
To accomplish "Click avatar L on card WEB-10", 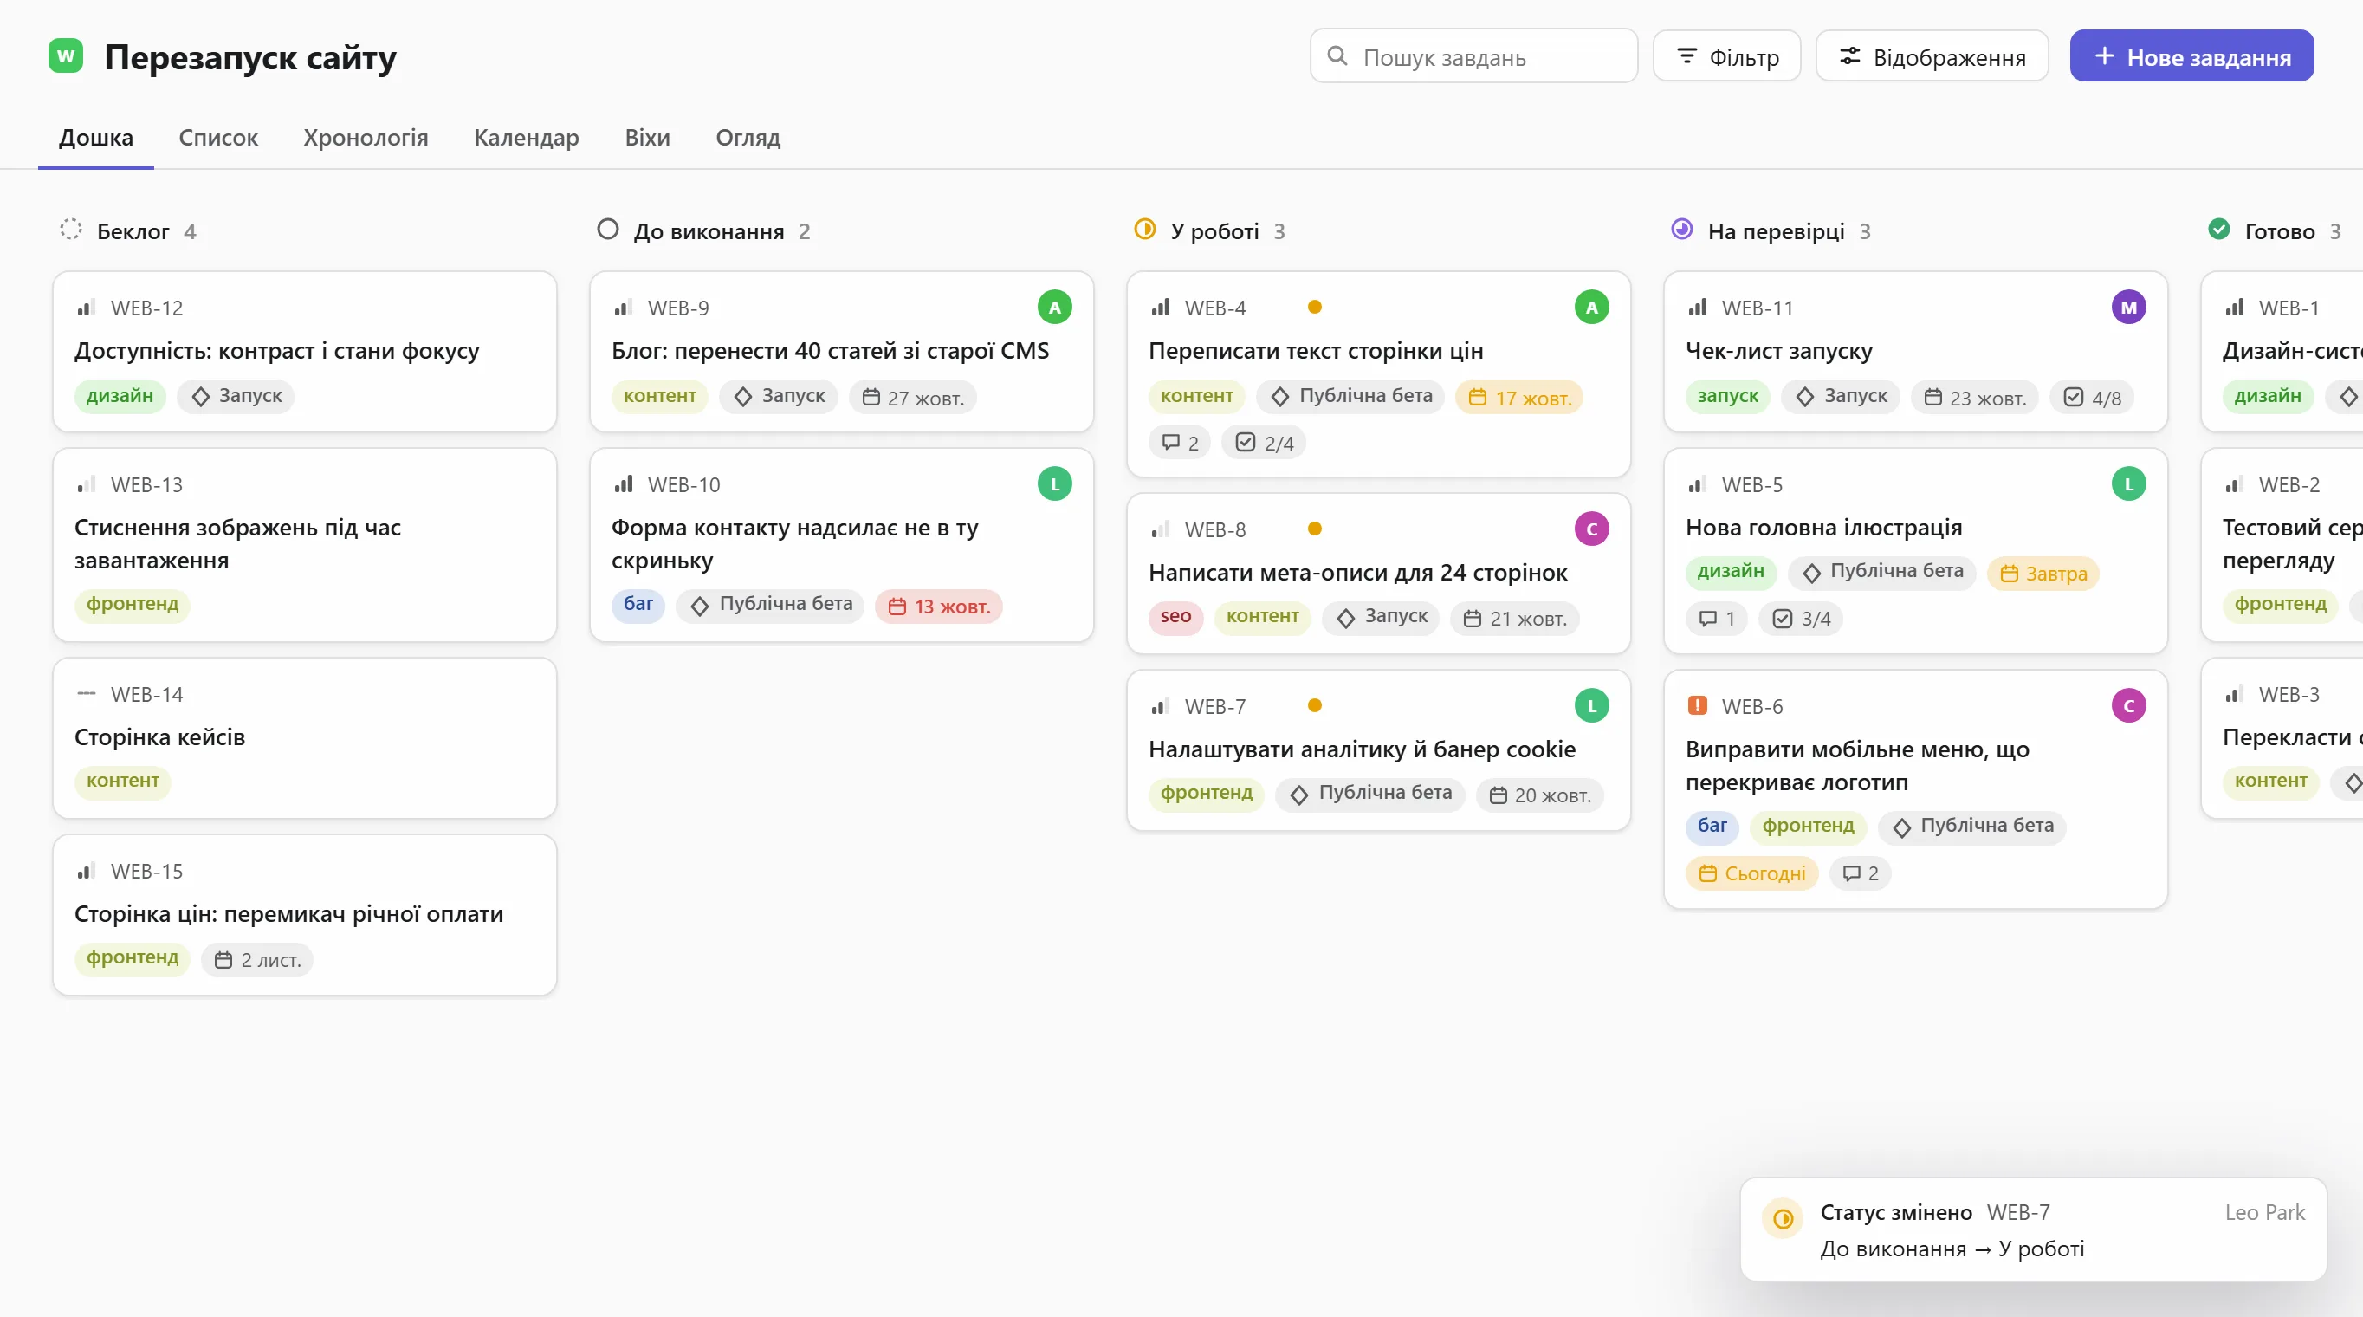I will [1055, 484].
